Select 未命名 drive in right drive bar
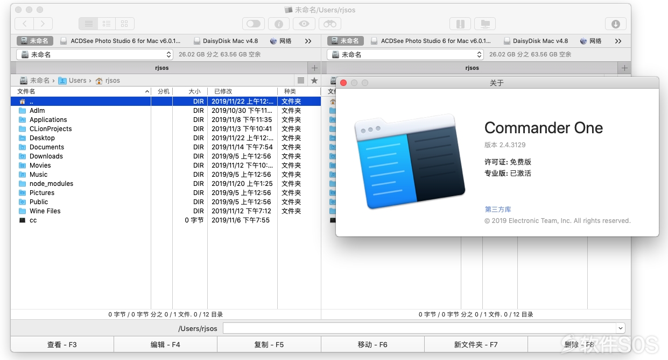Viewport: 668px width, 360px height. coord(345,41)
